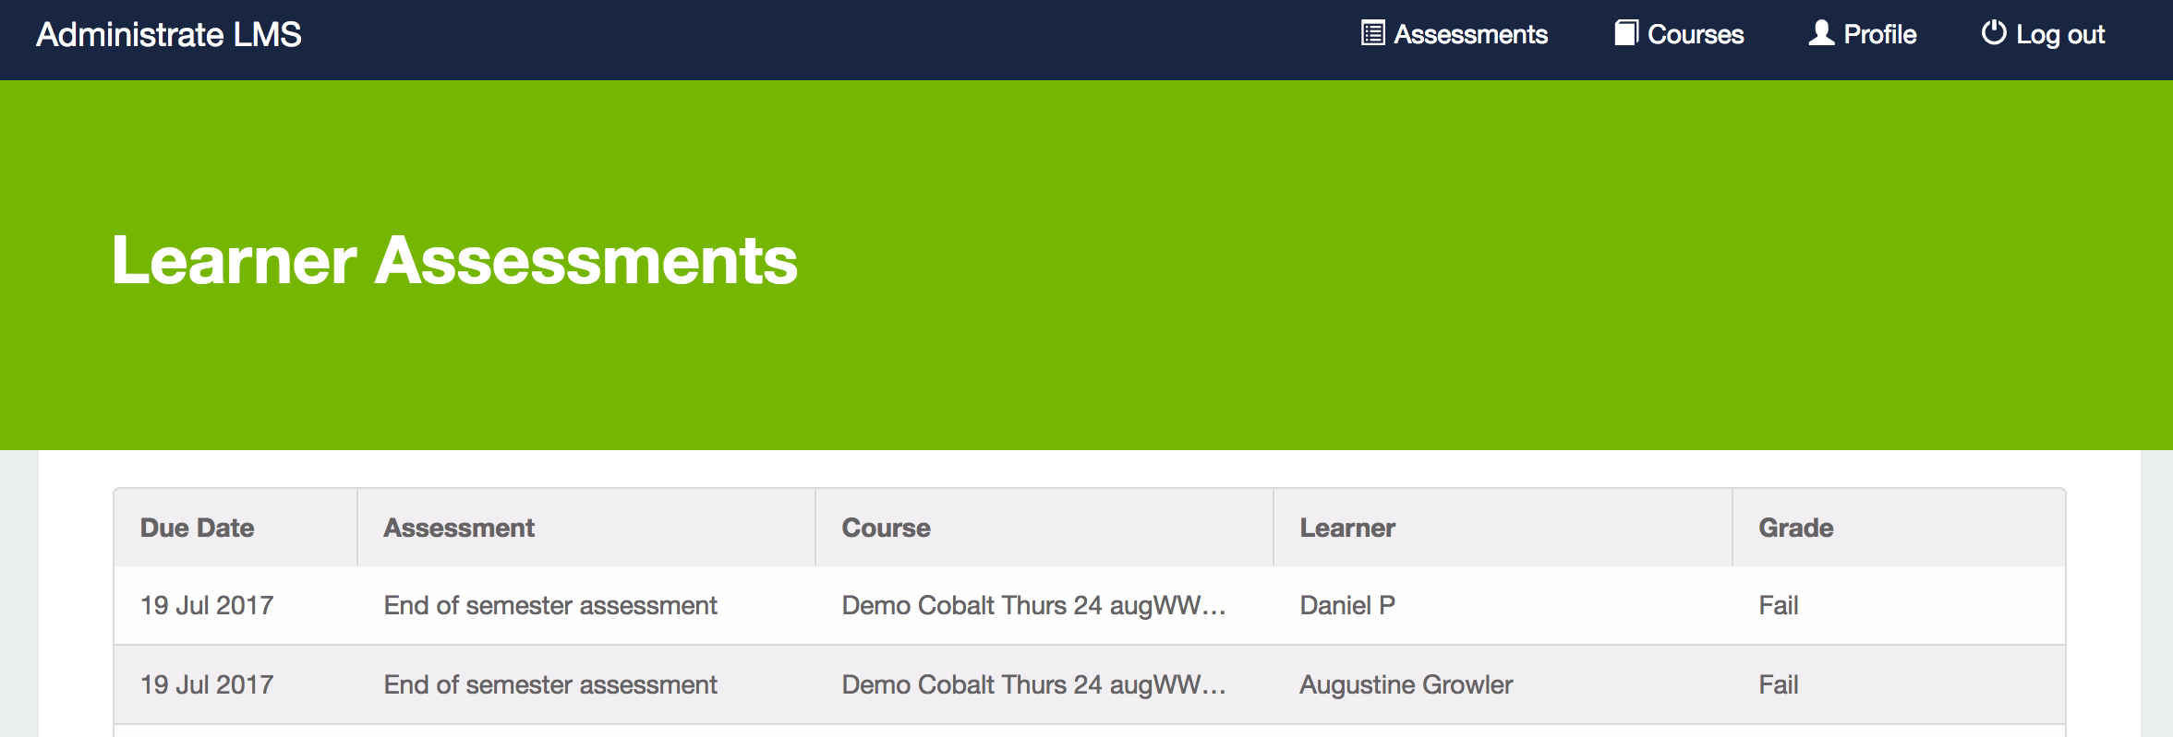Open Augustine Growler's Demo Cobalt course cell
The height and width of the screenshot is (737, 2173).
(1033, 684)
